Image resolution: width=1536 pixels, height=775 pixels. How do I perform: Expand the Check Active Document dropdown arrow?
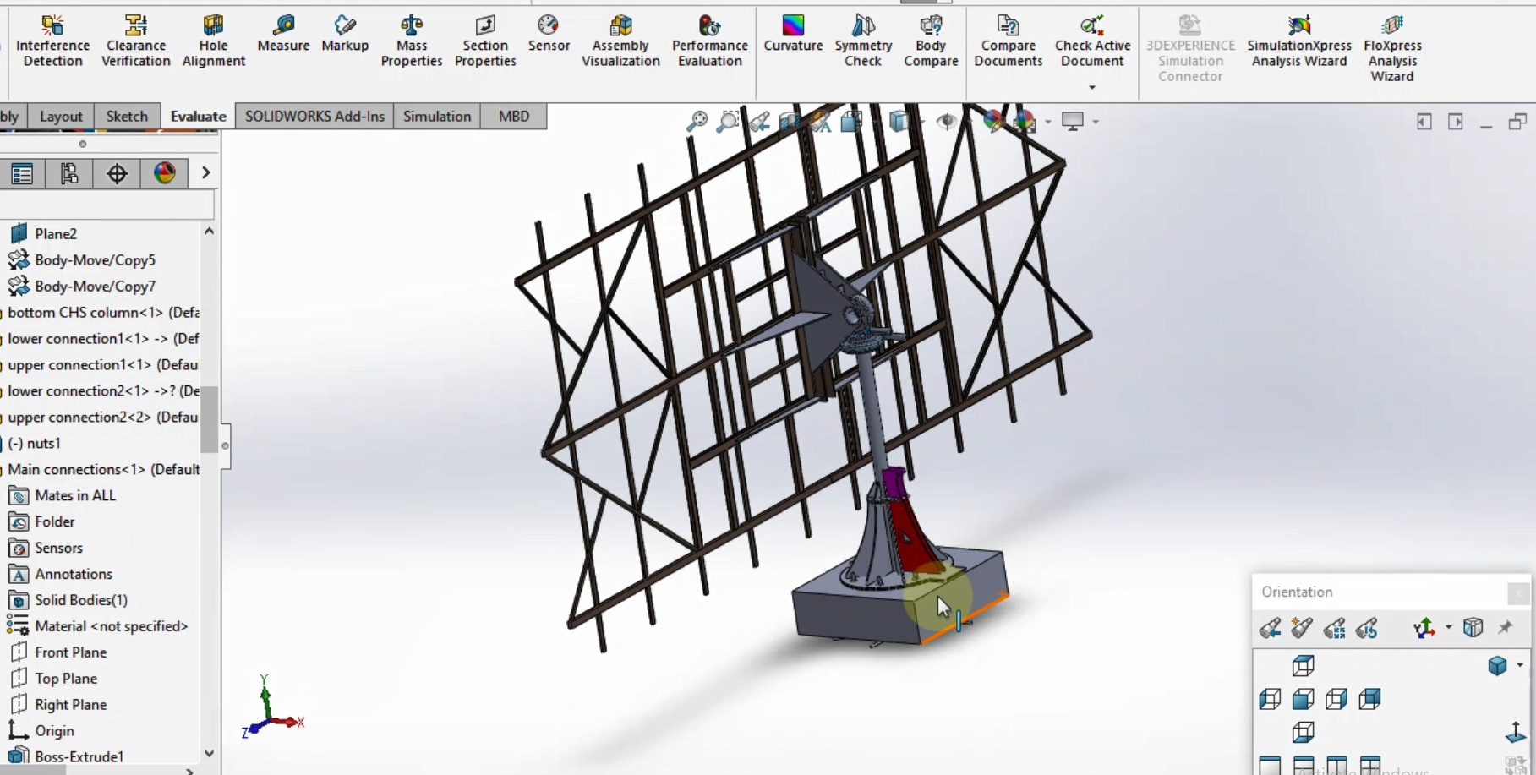tap(1092, 87)
